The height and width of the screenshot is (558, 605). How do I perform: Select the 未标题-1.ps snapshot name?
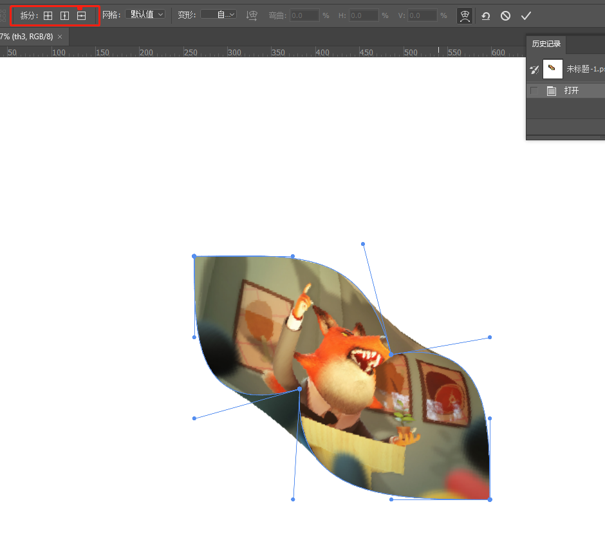tap(585, 69)
